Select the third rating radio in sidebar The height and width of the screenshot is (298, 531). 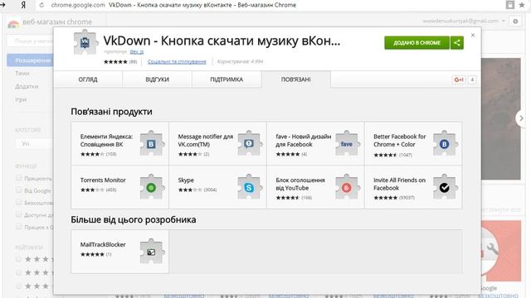[x=18, y=286]
